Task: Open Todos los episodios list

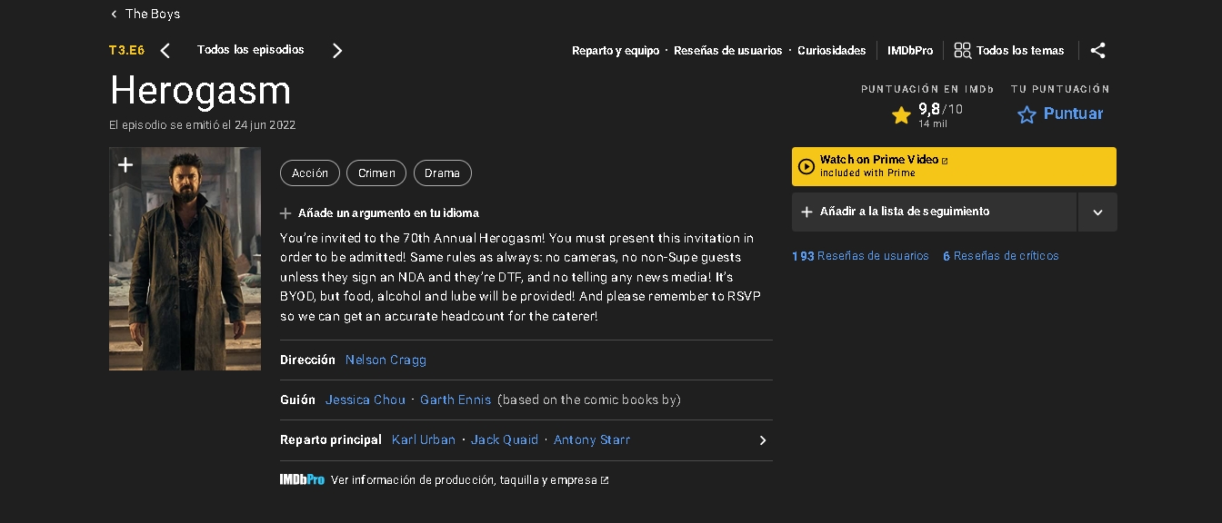Action: click(x=251, y=50)
